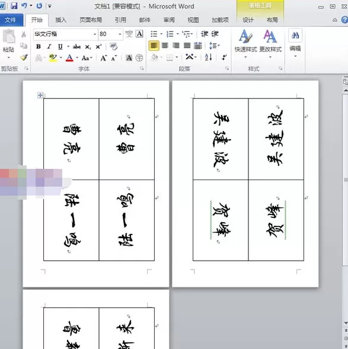348x349 pixels.
Task: Toggle subscript formatting
Action: click(x=88, y=47)
